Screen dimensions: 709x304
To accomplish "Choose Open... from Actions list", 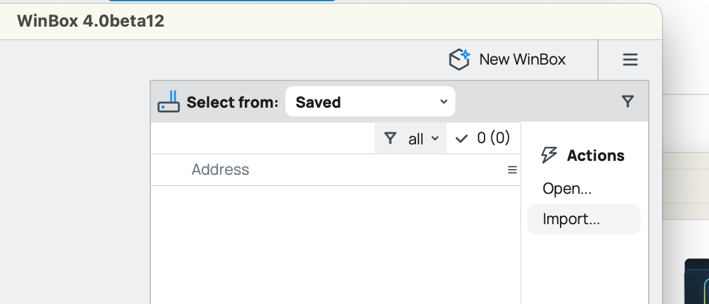I will tap(567, 189).
